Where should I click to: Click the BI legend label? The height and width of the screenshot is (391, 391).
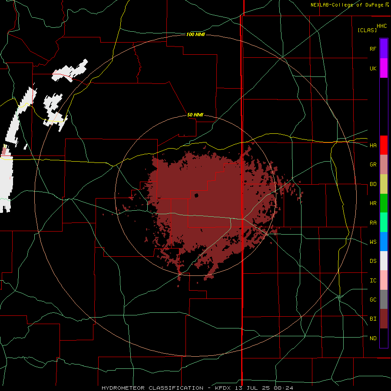373,319
